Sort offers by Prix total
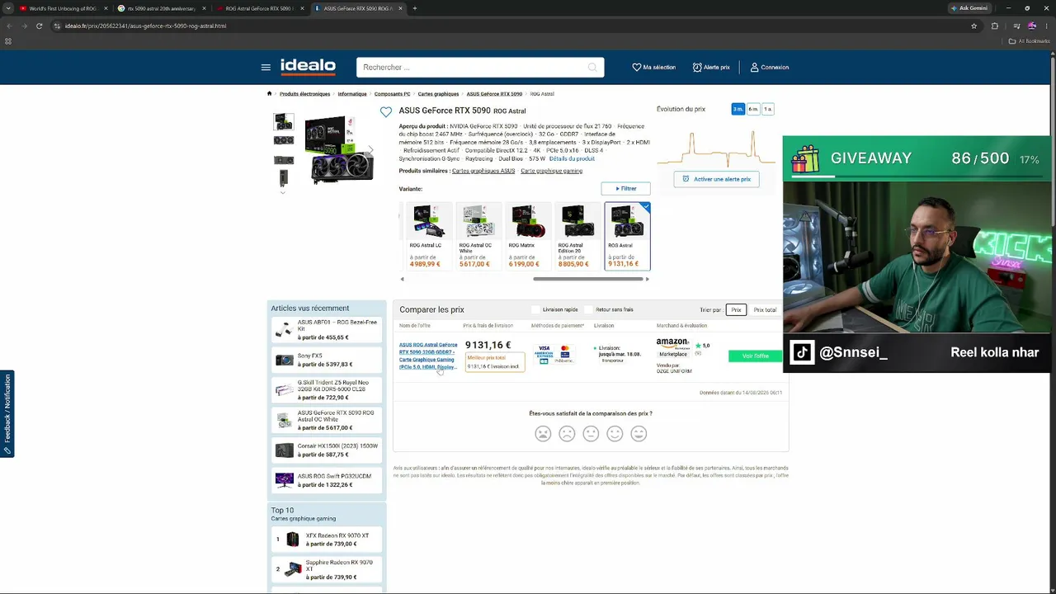Screen dimensions: 1056x594 tap(765, 309)
